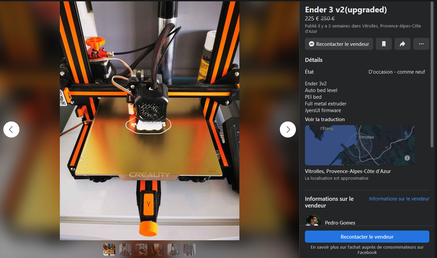Click 'Auto bed level' description line
Image resolution: width=437 pixels, height=258 pixels.
[321, 90]
